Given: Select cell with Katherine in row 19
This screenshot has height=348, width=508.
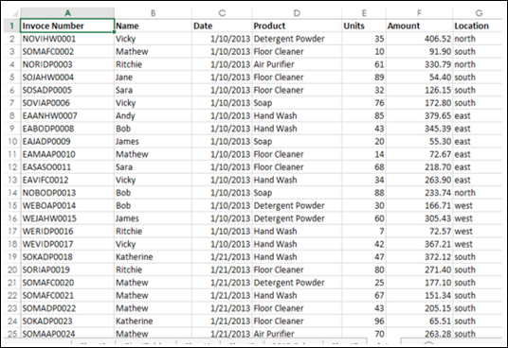Looking at the screenshot, I should pyautogui.click(x=153, y=257).
